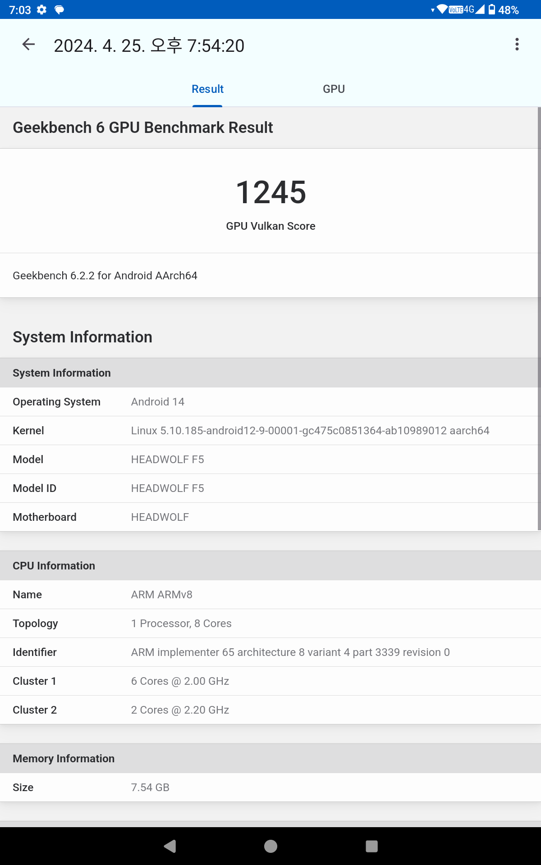Click the ARM ARMv8 CPU name value
The width and height of the screenshot is (541, 865).
click(x=162, y=595)
